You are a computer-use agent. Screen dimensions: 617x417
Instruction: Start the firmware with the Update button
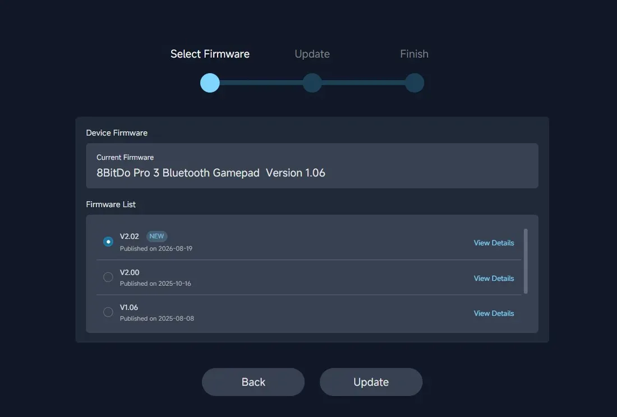point(371,382)
